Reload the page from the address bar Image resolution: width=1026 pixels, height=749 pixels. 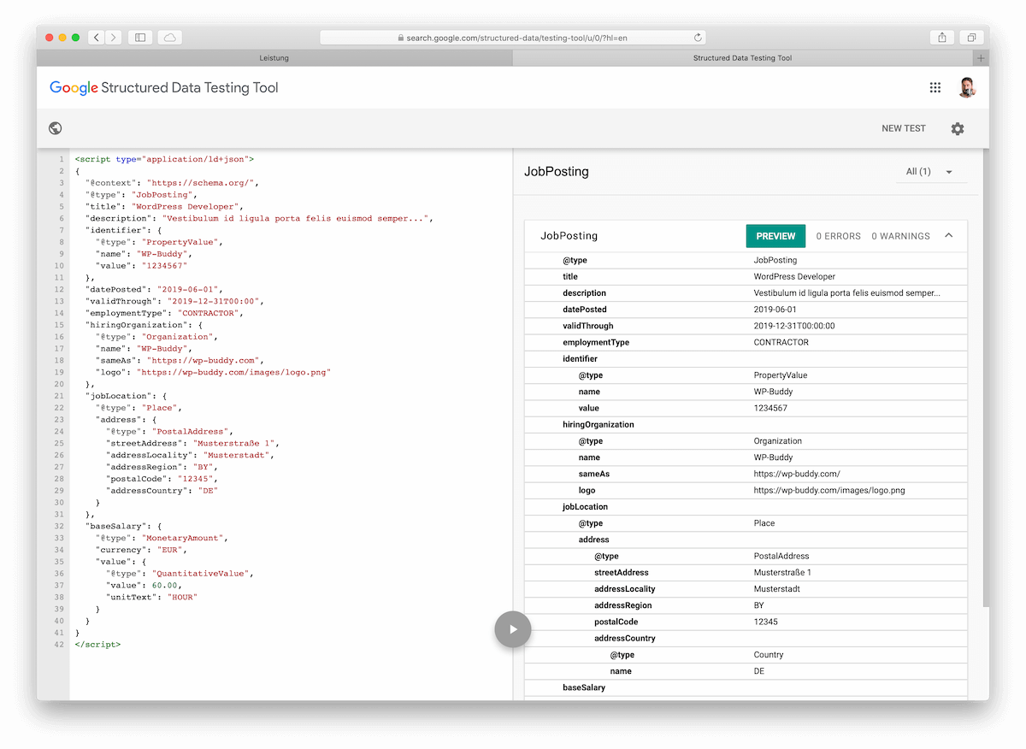698,38
